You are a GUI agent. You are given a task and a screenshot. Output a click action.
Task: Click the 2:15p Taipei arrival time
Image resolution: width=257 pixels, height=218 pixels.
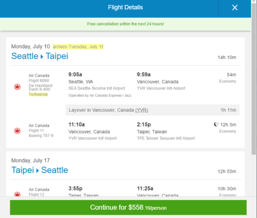pos(144,124)
